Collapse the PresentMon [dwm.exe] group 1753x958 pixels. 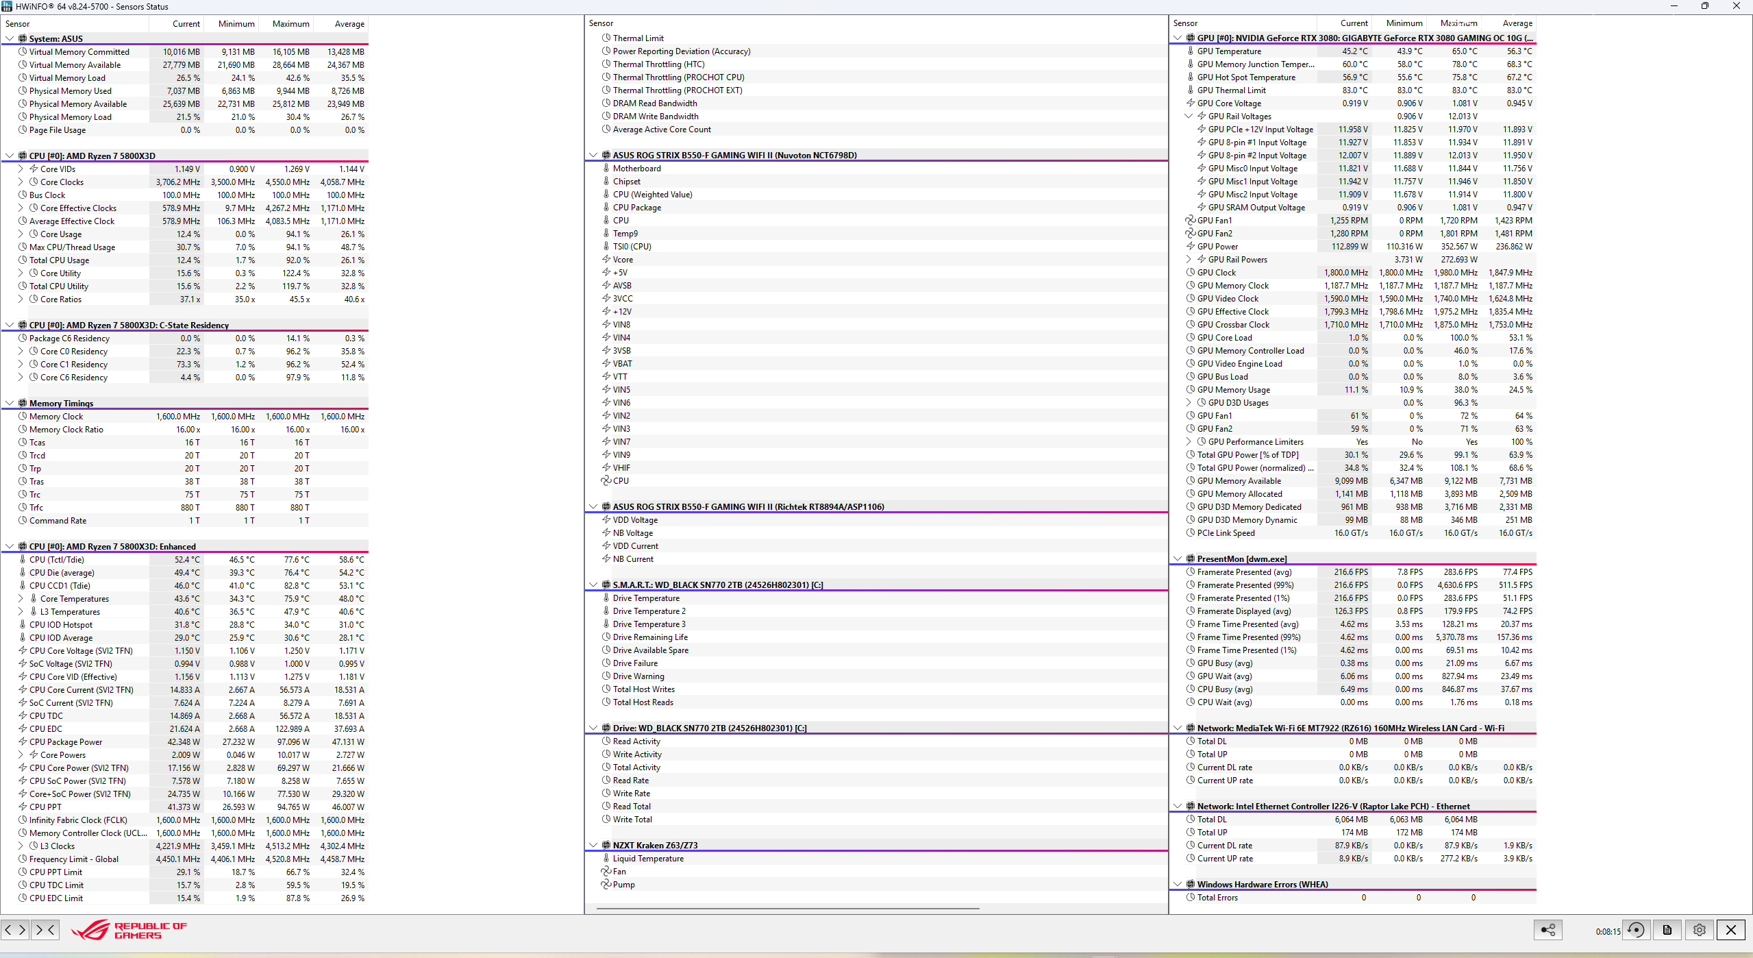(1178, 559)
